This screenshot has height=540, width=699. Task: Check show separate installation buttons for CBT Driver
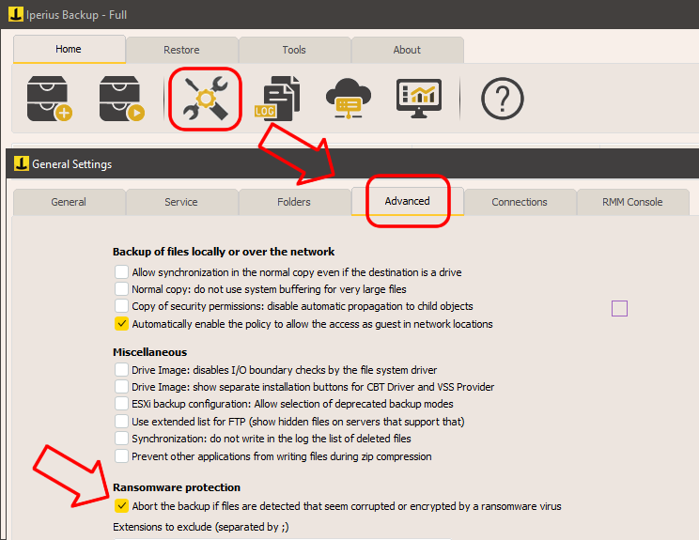point(121,386)
